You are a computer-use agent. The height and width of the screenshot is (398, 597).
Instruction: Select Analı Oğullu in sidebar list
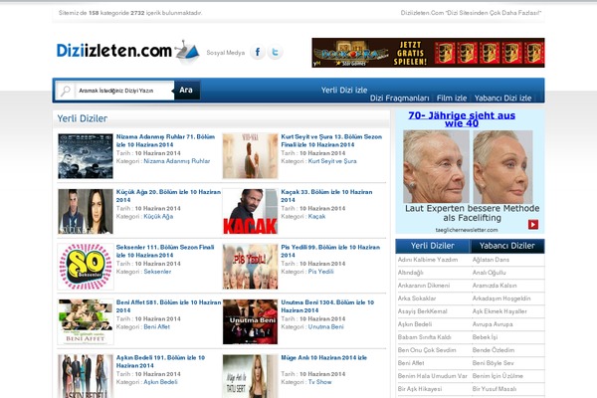(x=489, y=273)
